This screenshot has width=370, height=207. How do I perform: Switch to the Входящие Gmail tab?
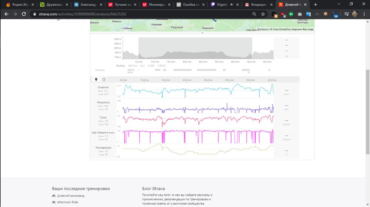click(258, 5)
